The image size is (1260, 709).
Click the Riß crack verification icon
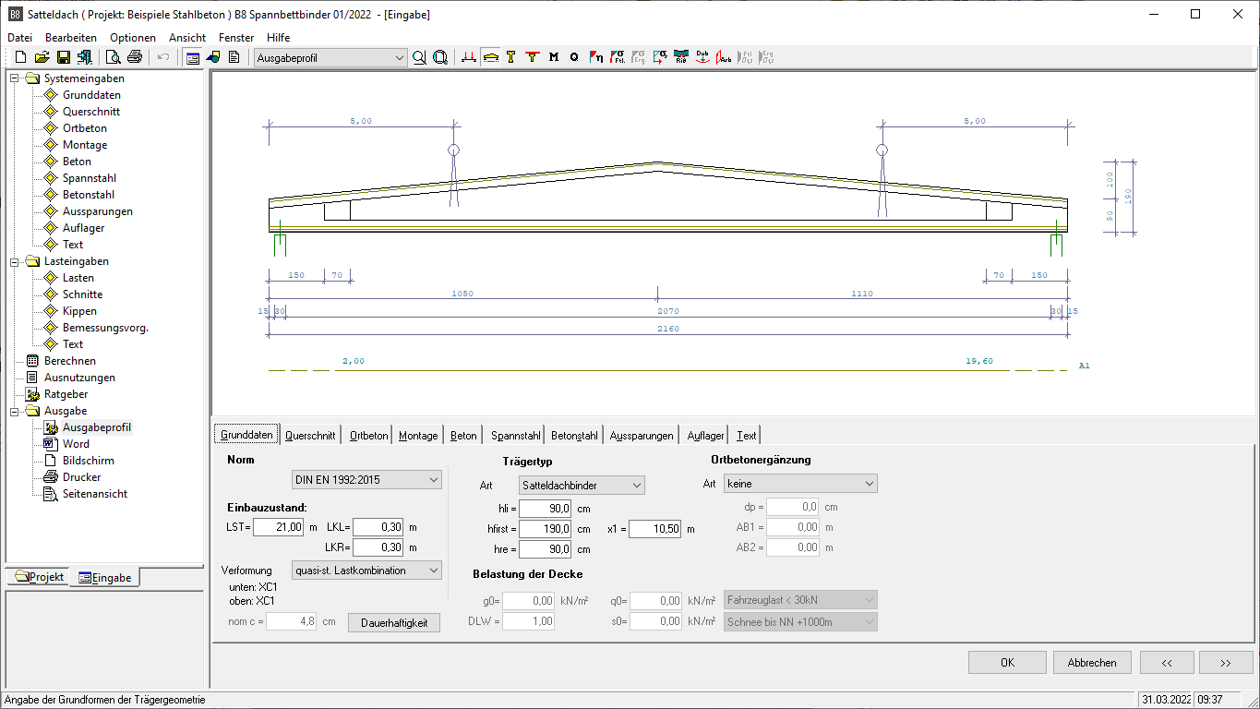[681, 57]
